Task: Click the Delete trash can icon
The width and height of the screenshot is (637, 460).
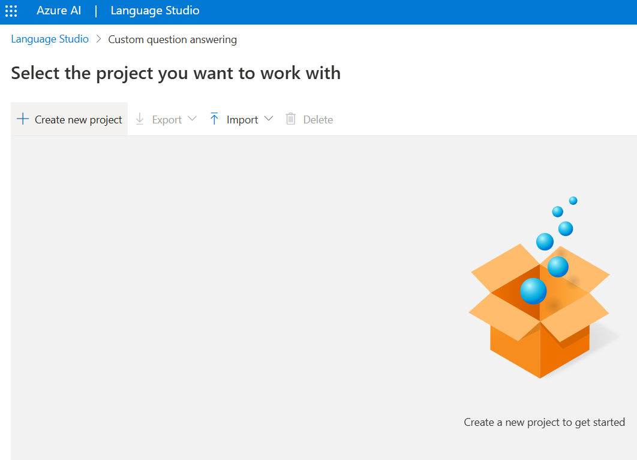Action: click(291, 119)
